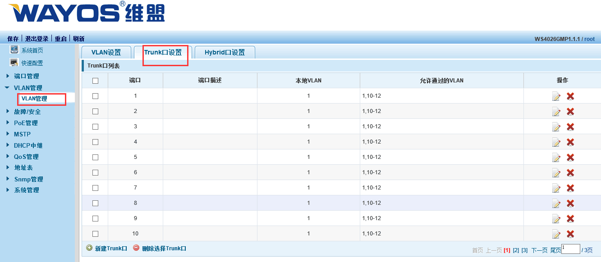The image size is (601, 262).
Task: Go to page [3] of the list
Action: 524,250
